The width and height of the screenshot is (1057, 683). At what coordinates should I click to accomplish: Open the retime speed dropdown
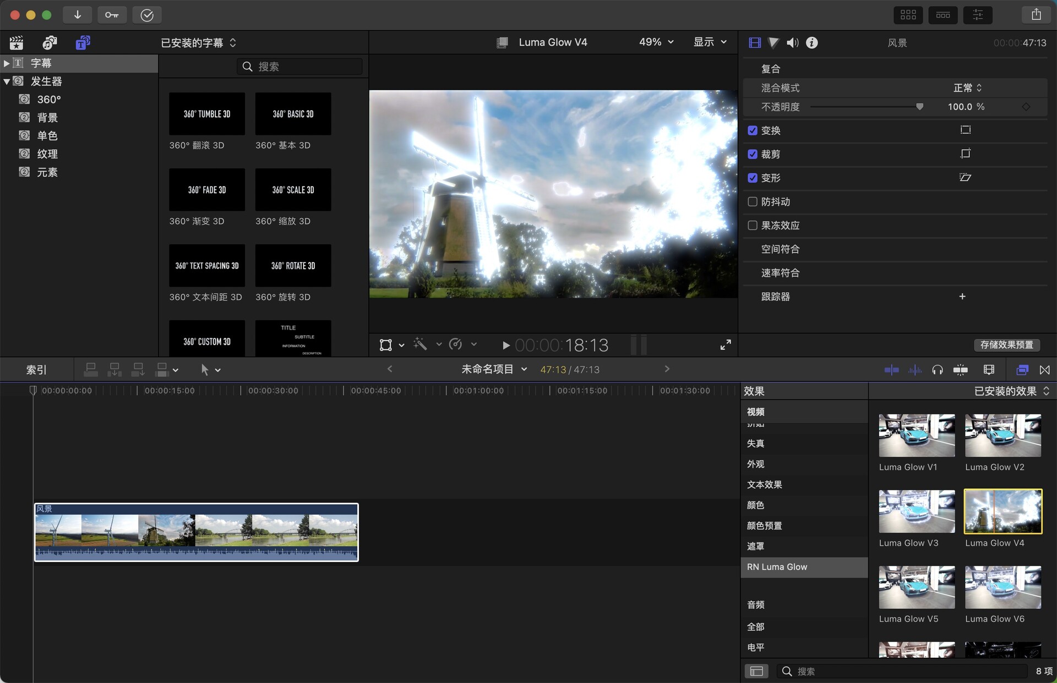[473, 344]
